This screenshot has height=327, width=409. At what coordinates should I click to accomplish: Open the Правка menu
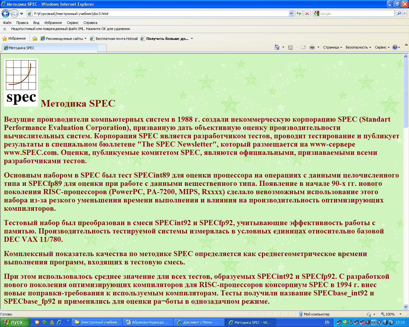click(x=22, y=23)
